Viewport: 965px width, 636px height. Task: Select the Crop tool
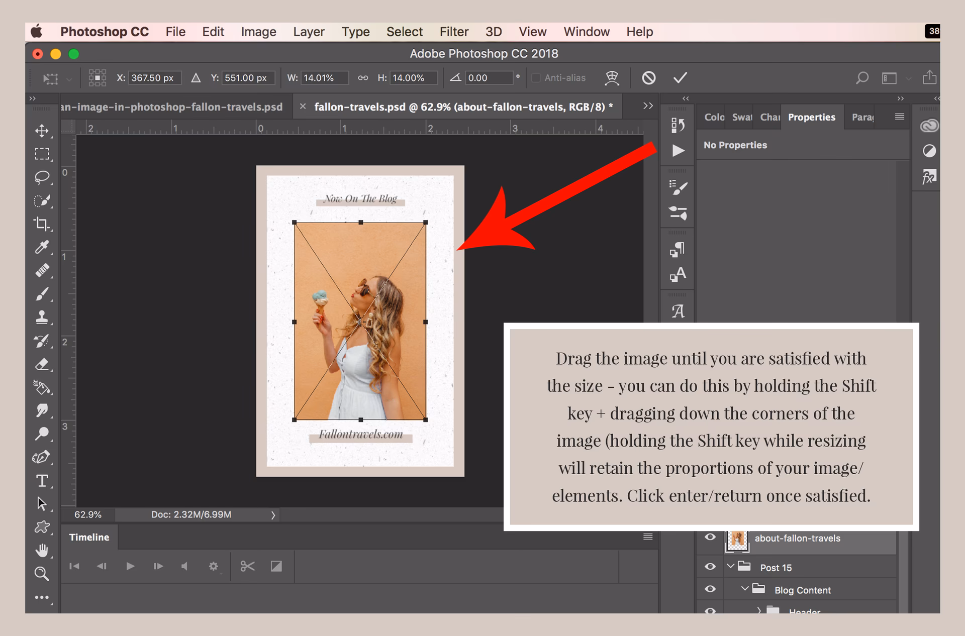[x=42, y=225]
